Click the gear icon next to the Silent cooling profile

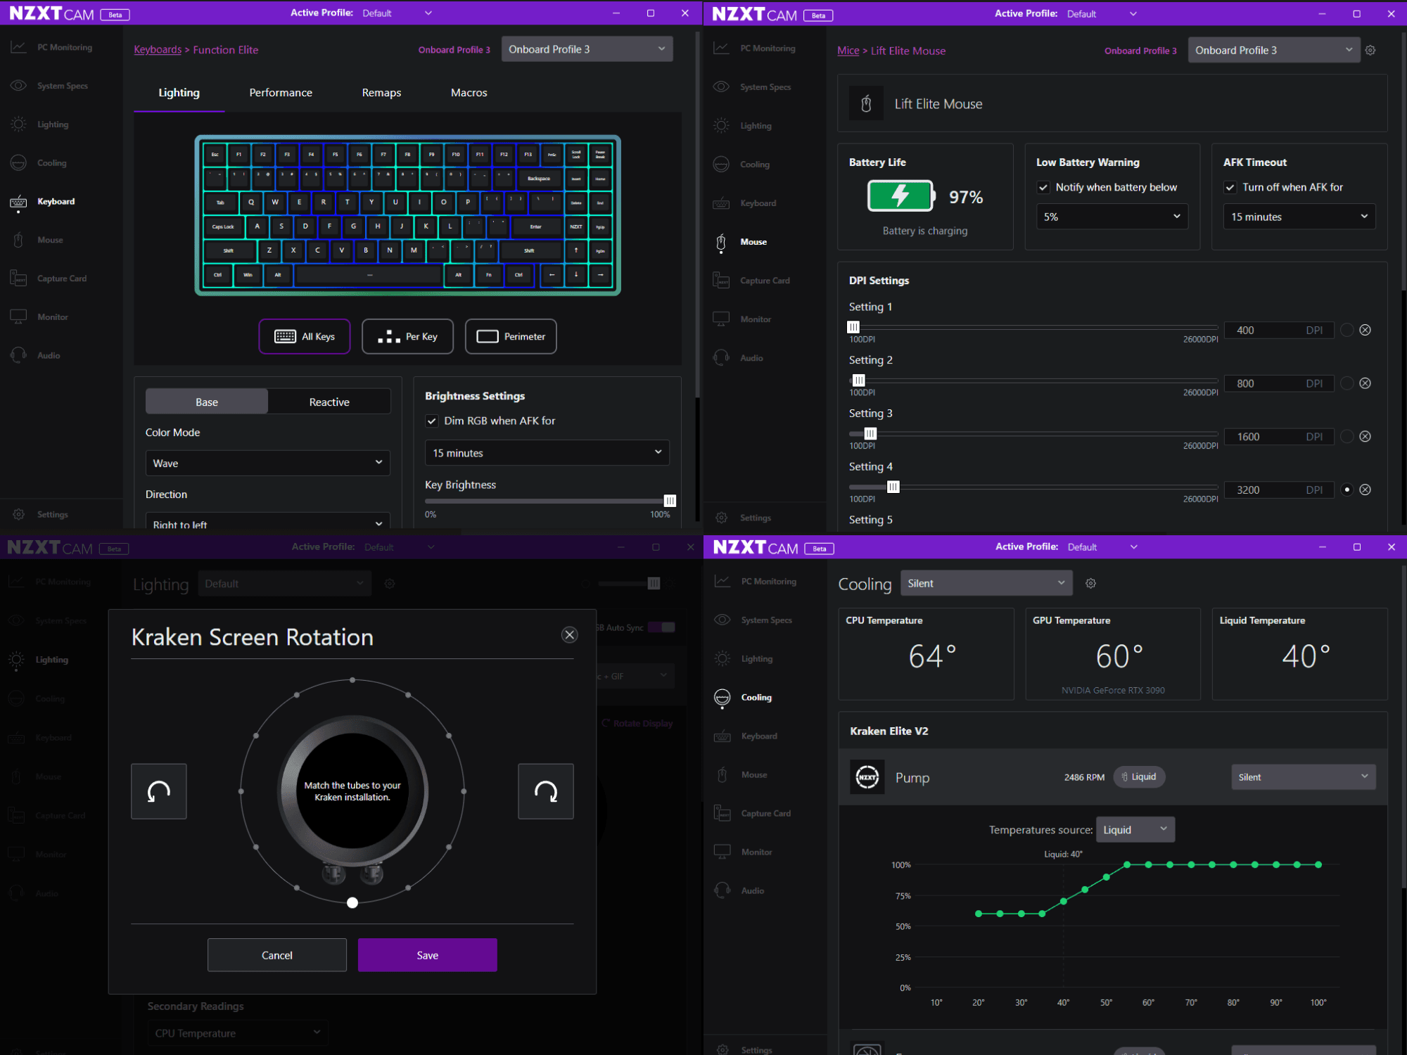point(1090,584)
